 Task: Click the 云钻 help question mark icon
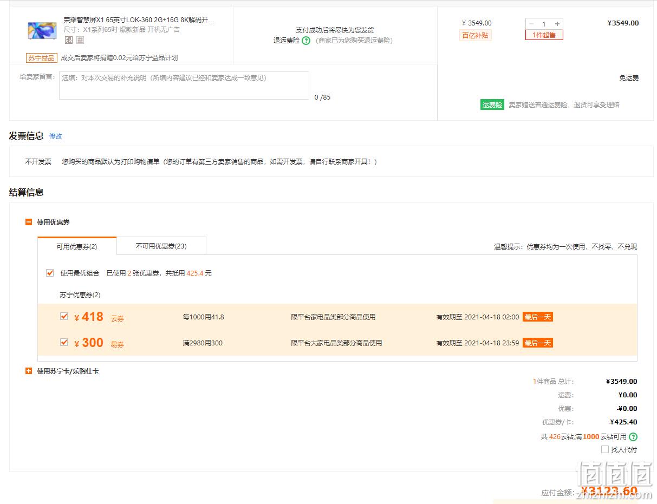click(x=633, y=437)
